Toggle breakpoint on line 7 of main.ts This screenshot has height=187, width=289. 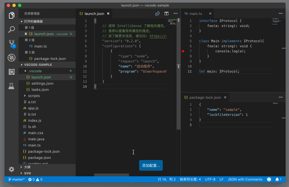[183, 51]
